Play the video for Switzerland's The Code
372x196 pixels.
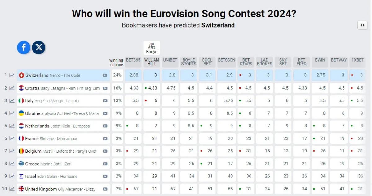click(x=105, y=75)
